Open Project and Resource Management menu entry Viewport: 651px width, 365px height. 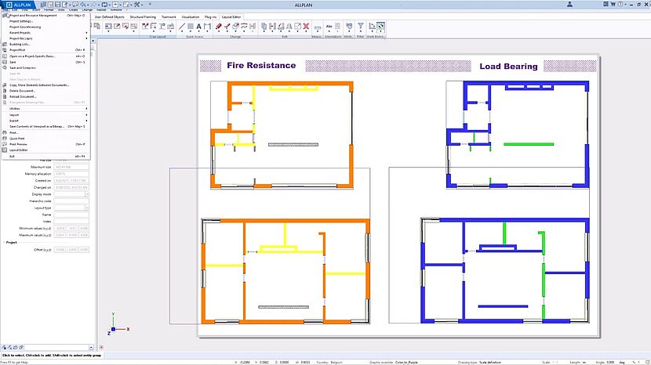click(x=31, y=15)
